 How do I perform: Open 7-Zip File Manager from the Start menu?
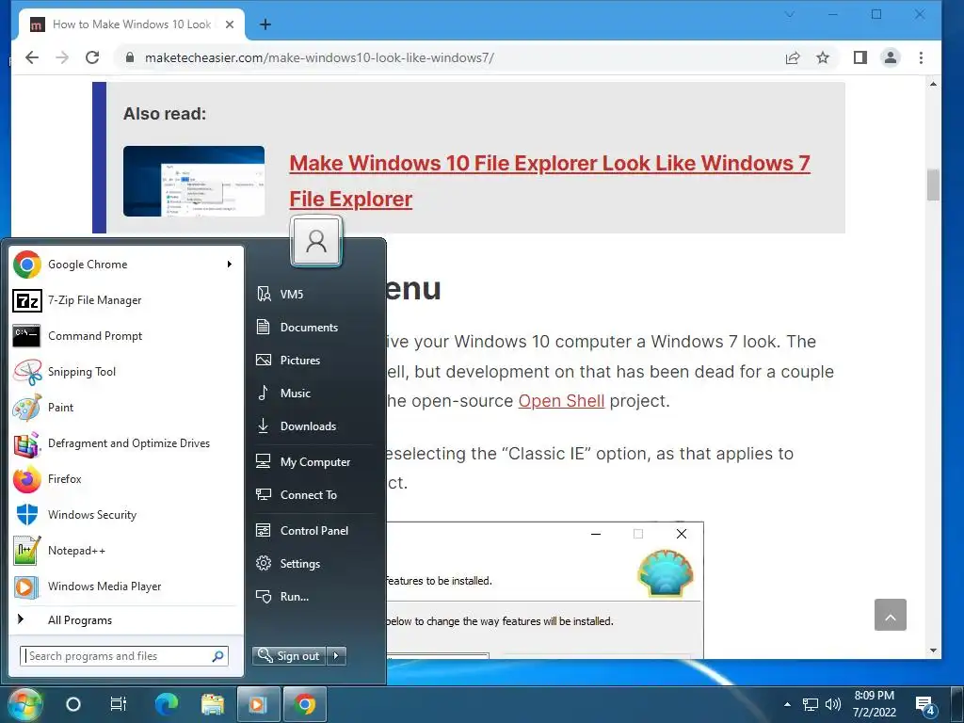(x=126, y=300)
